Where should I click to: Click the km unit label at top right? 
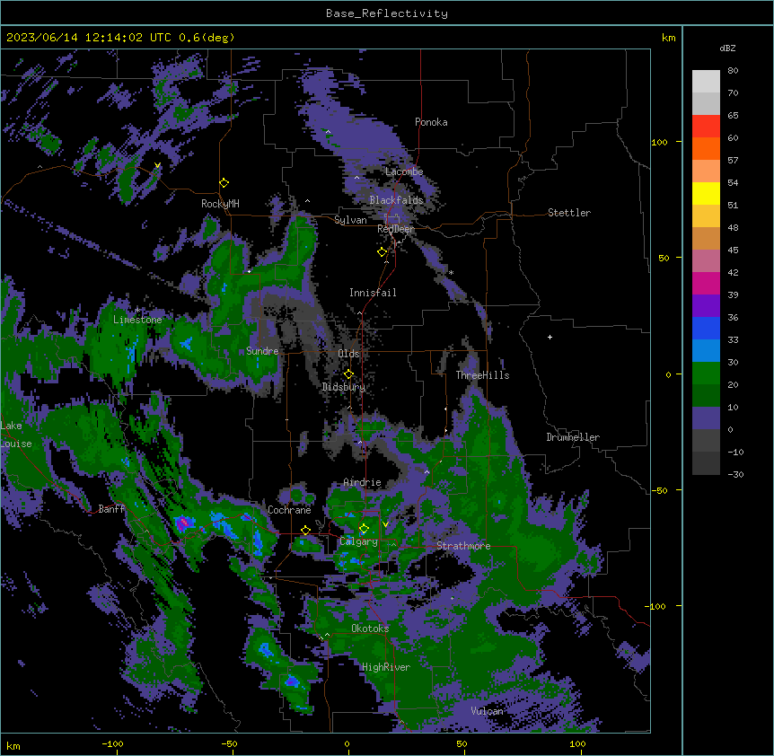[x=669, y=38]
